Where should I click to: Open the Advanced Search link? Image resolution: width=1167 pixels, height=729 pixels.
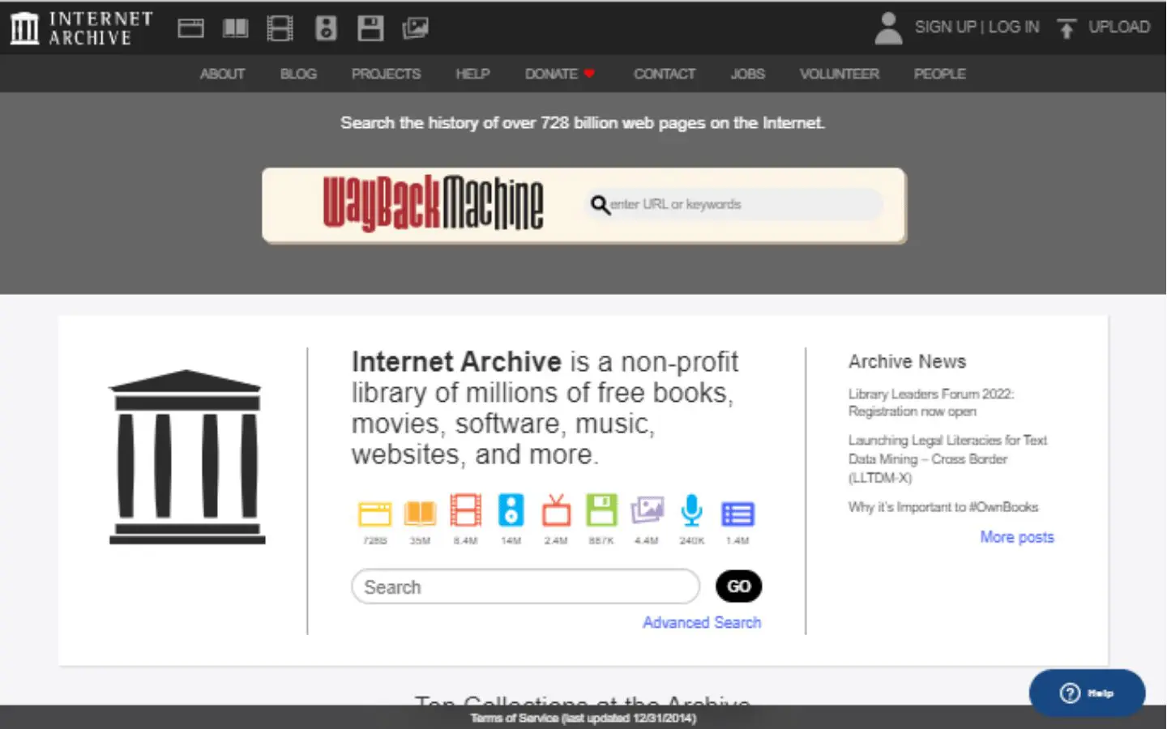pyautogui.click(x=702, y=622)
